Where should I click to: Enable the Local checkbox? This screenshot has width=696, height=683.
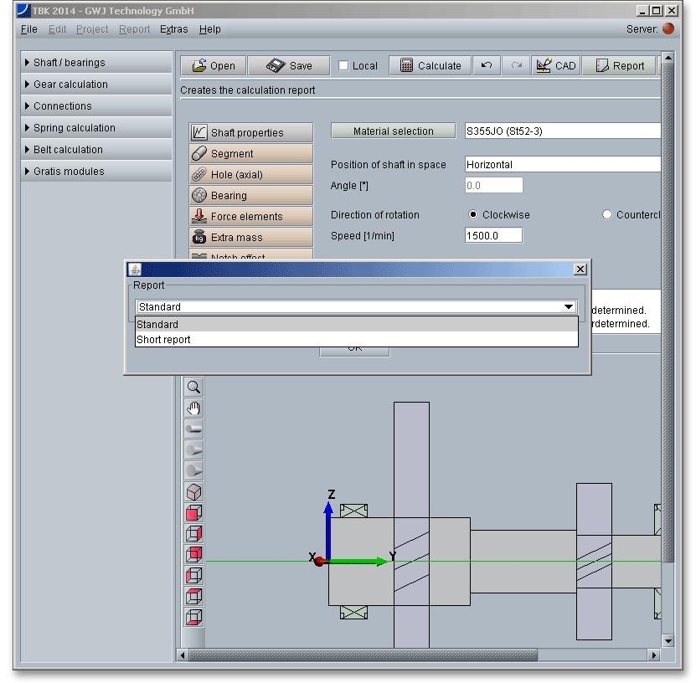point(344,66)
